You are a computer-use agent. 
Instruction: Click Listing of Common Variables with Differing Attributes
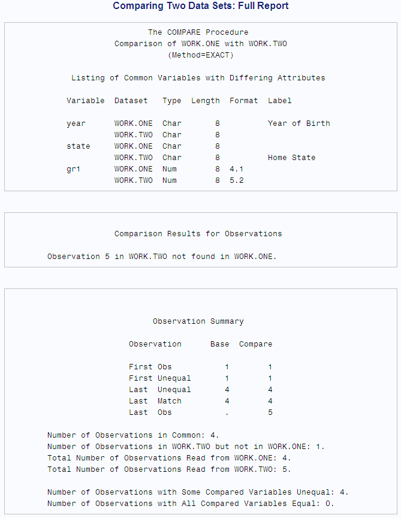(x=198, y=78)
